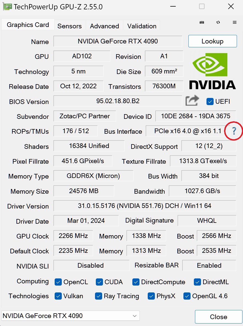Open the hamburger menu at top right
This screenshot has height=326, width=243.
pyautogui.click(x=235, y=22)
